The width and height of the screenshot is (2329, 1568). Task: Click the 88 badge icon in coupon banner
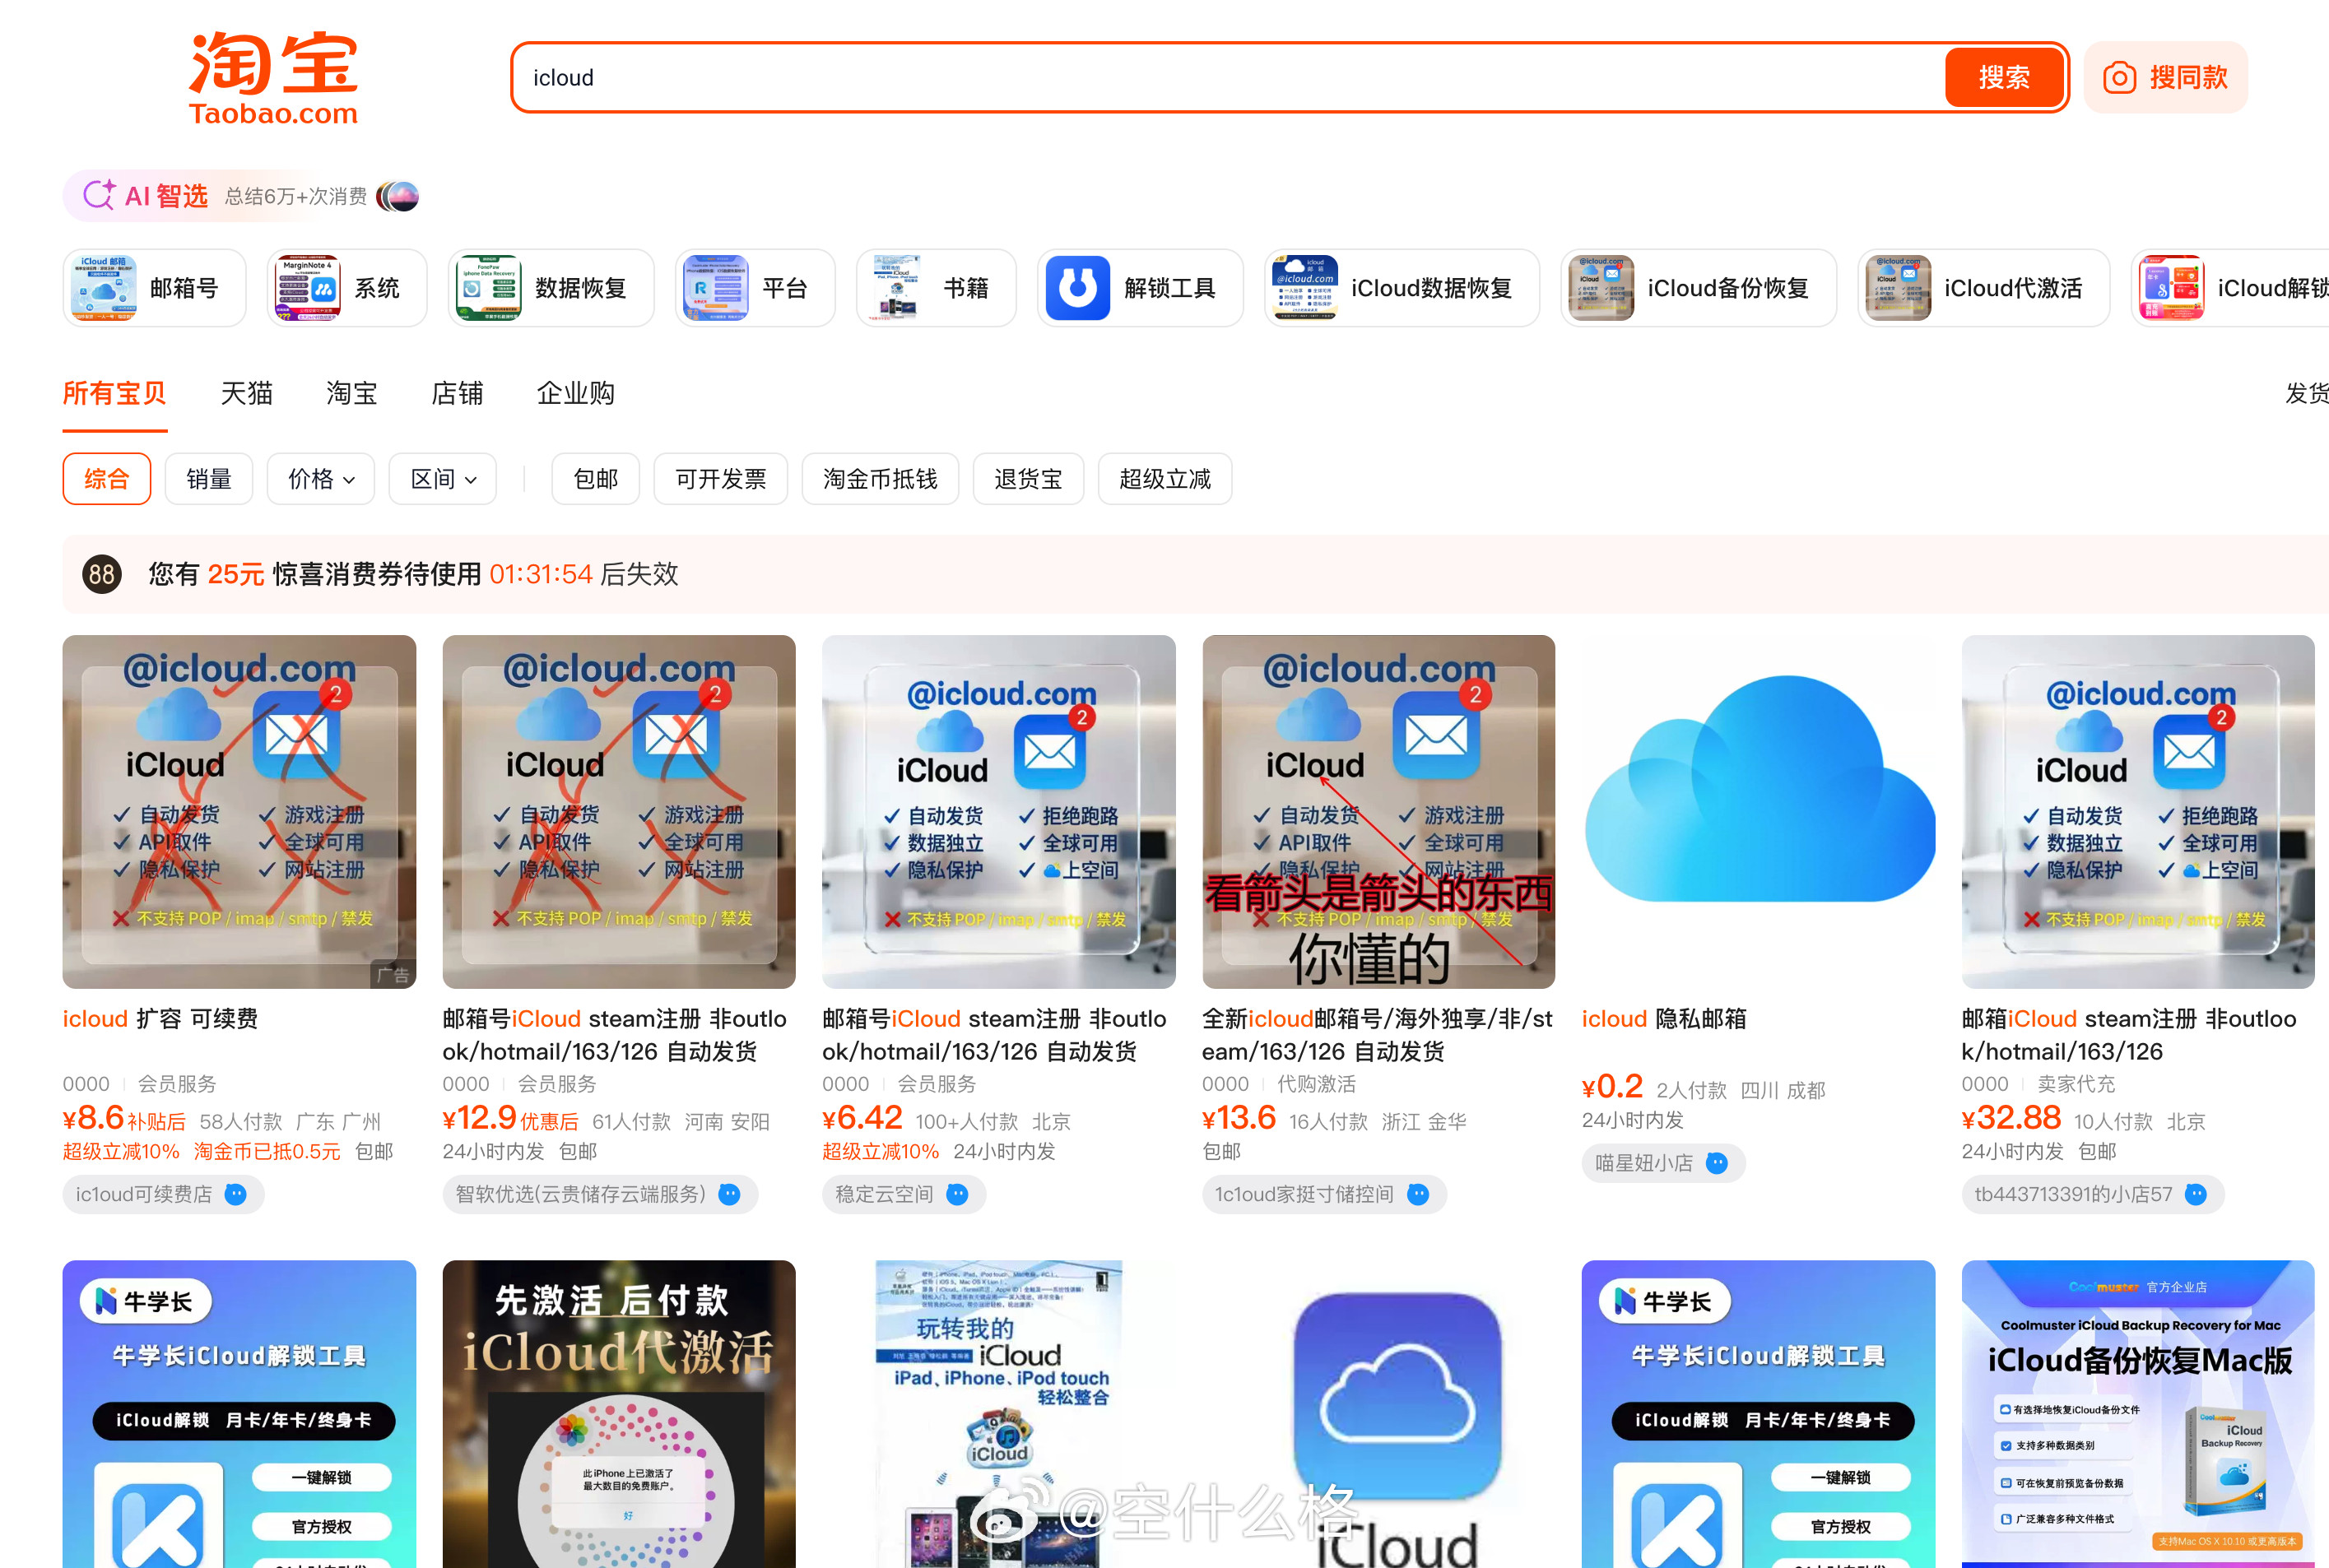point(102,574)
